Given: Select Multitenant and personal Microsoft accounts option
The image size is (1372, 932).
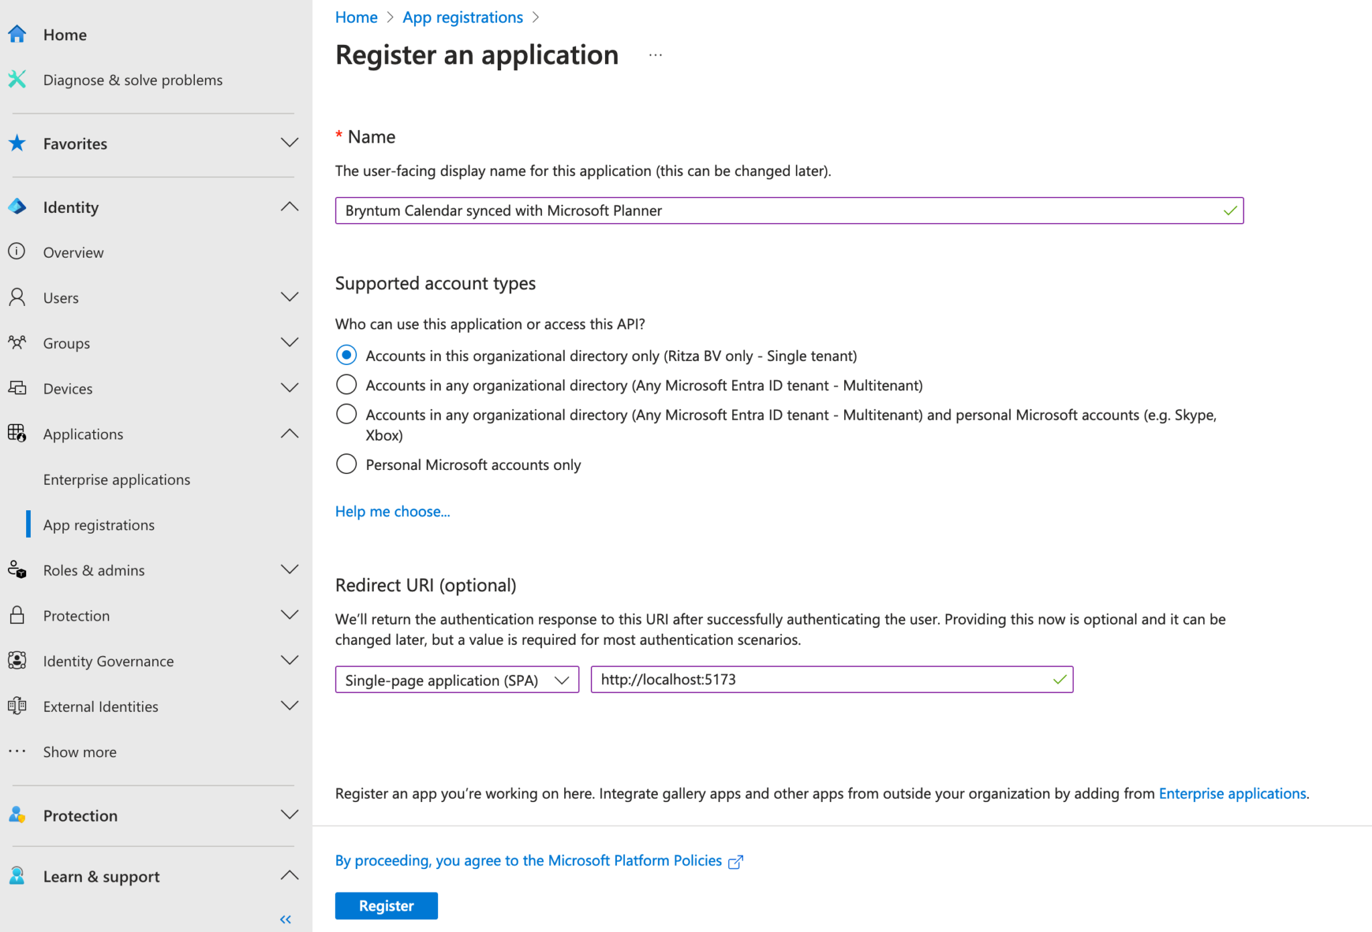Looking at the screenshot, I should (x=346, y=414).
